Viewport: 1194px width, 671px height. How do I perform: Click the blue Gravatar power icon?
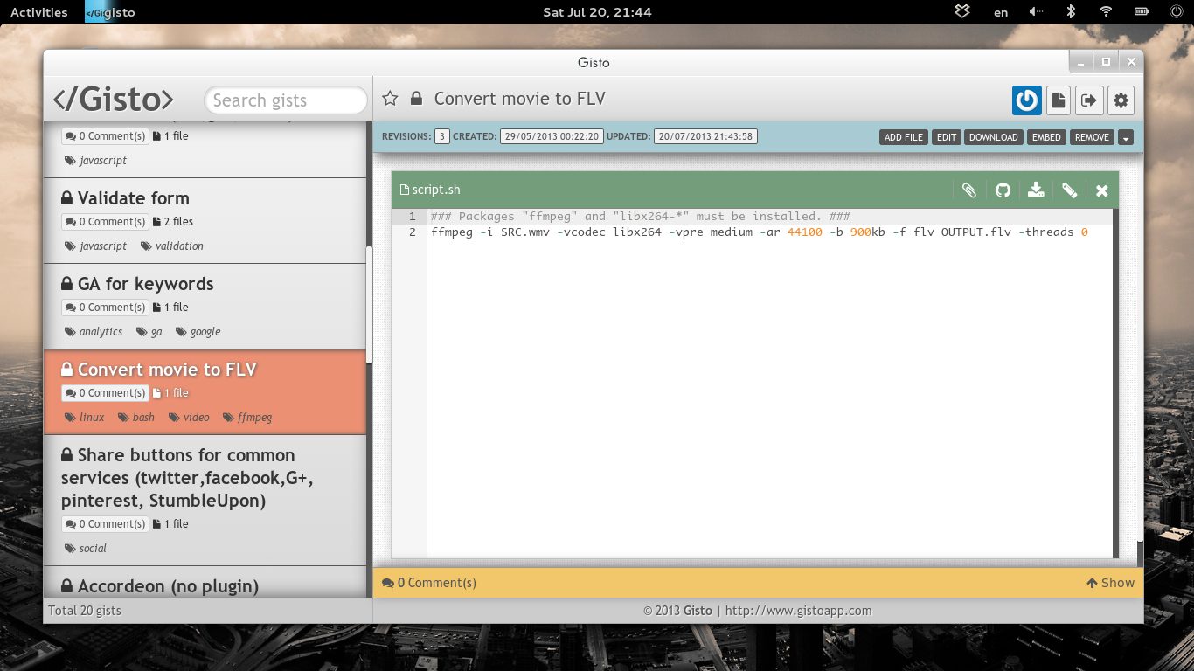point(1027,100)
